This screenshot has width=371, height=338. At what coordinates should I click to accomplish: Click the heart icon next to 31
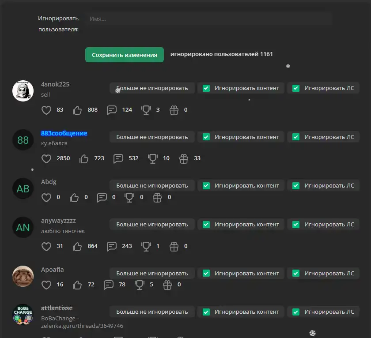[46, 247]
